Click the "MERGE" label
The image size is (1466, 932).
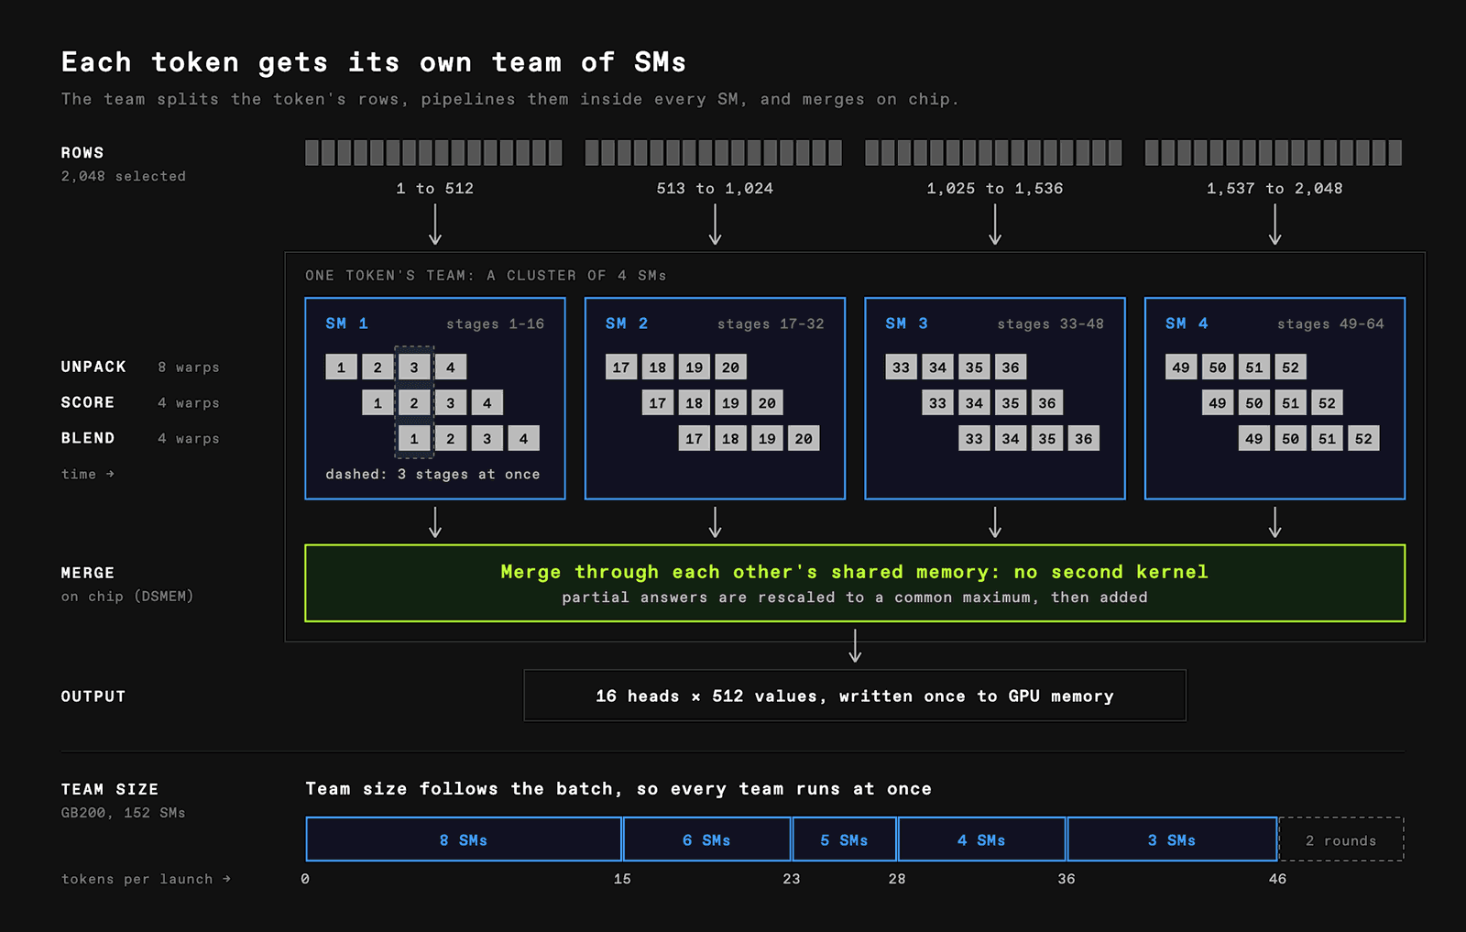[88, 573]
